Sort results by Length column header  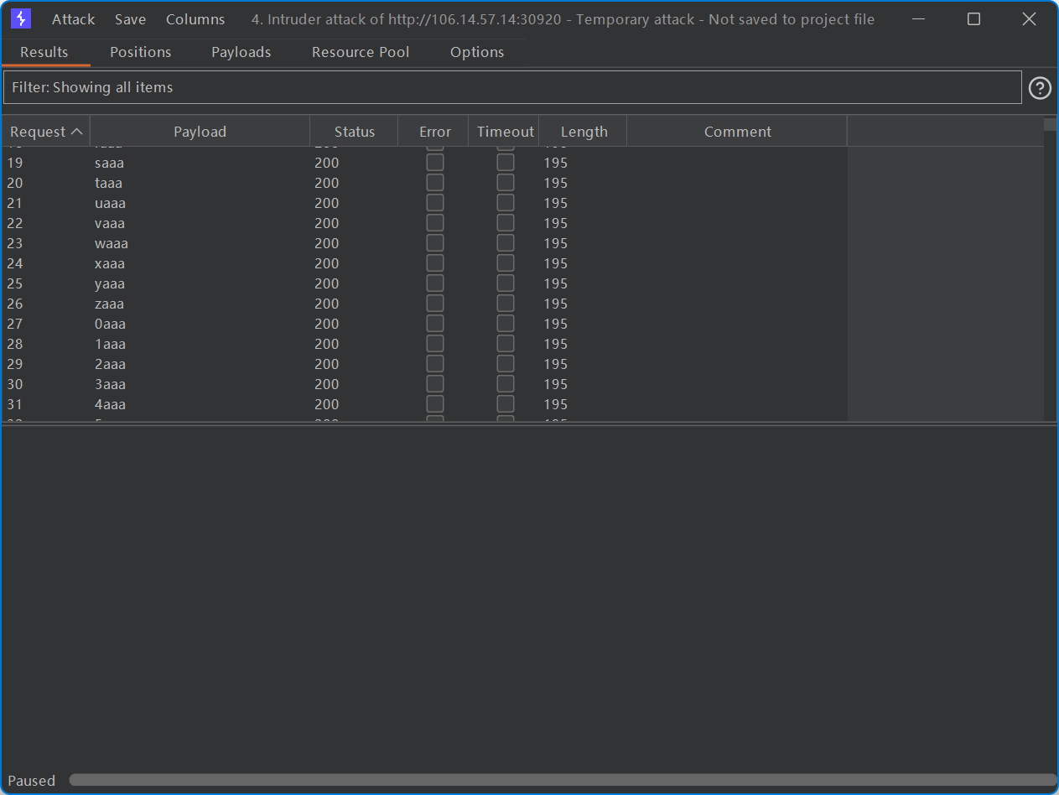pyautogui.click(x=584, y=132)
